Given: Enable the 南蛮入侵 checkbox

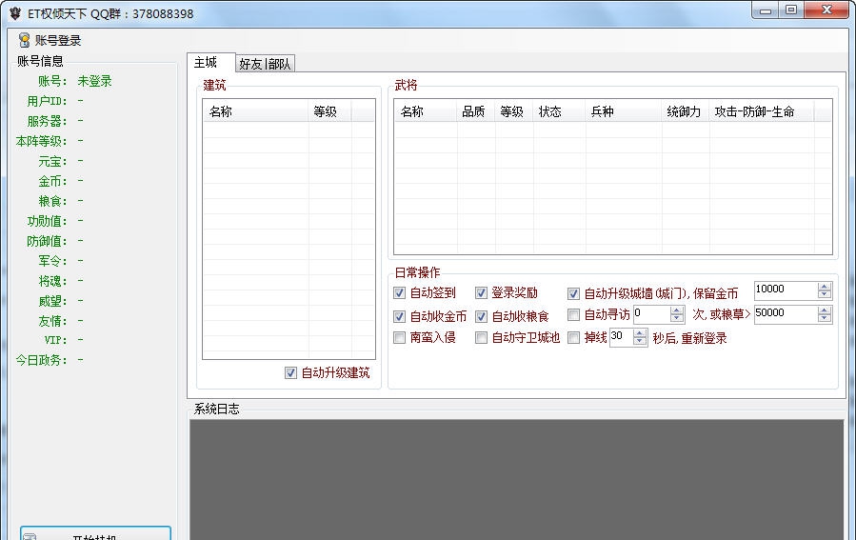Looking at the screenshot, I should click(400, 337).
